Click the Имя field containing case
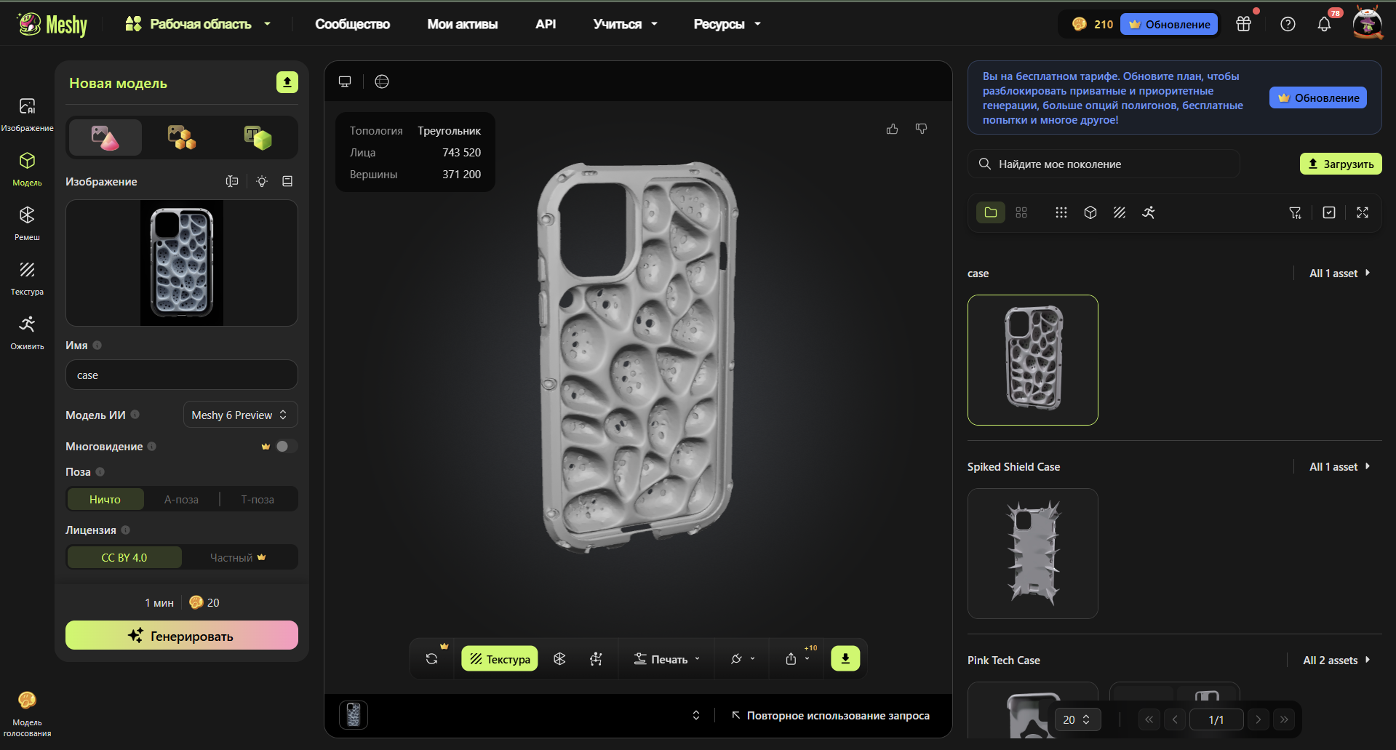1396x750 pixels. [182, 375]
